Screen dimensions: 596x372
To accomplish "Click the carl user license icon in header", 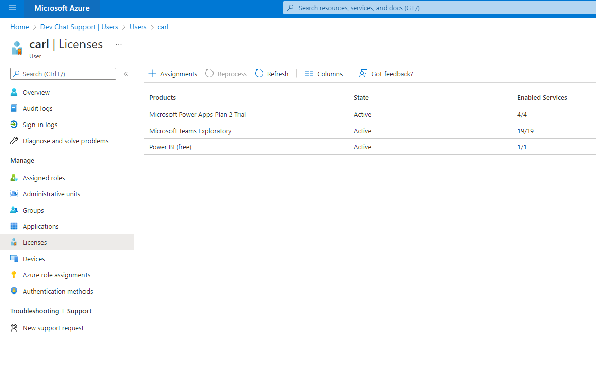I will pos(17,48).
